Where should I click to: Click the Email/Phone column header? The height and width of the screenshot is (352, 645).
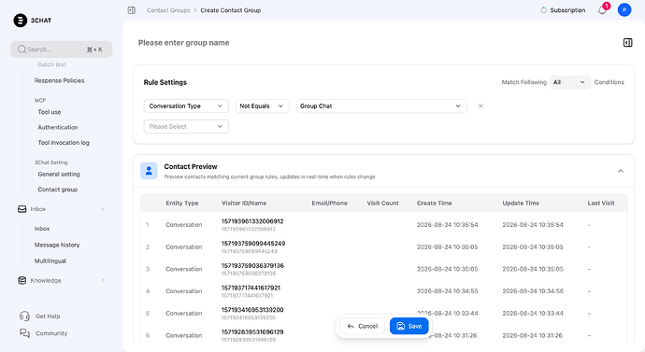[329, 203]
